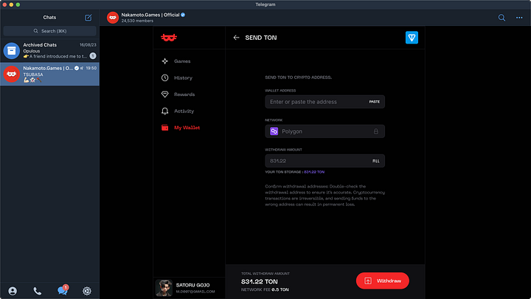The image size is (531, 299).
Task: Click the total amount 831.22 TON
Action: [260, 282]
